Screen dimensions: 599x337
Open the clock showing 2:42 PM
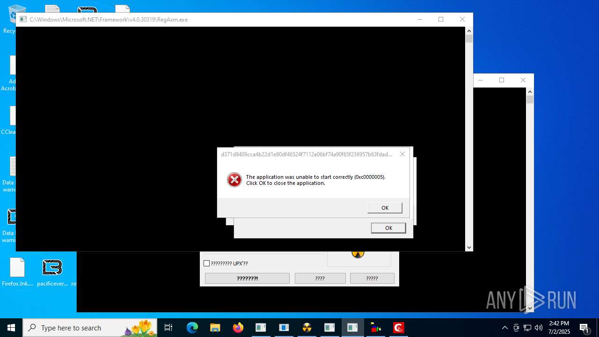pos(559,328)
